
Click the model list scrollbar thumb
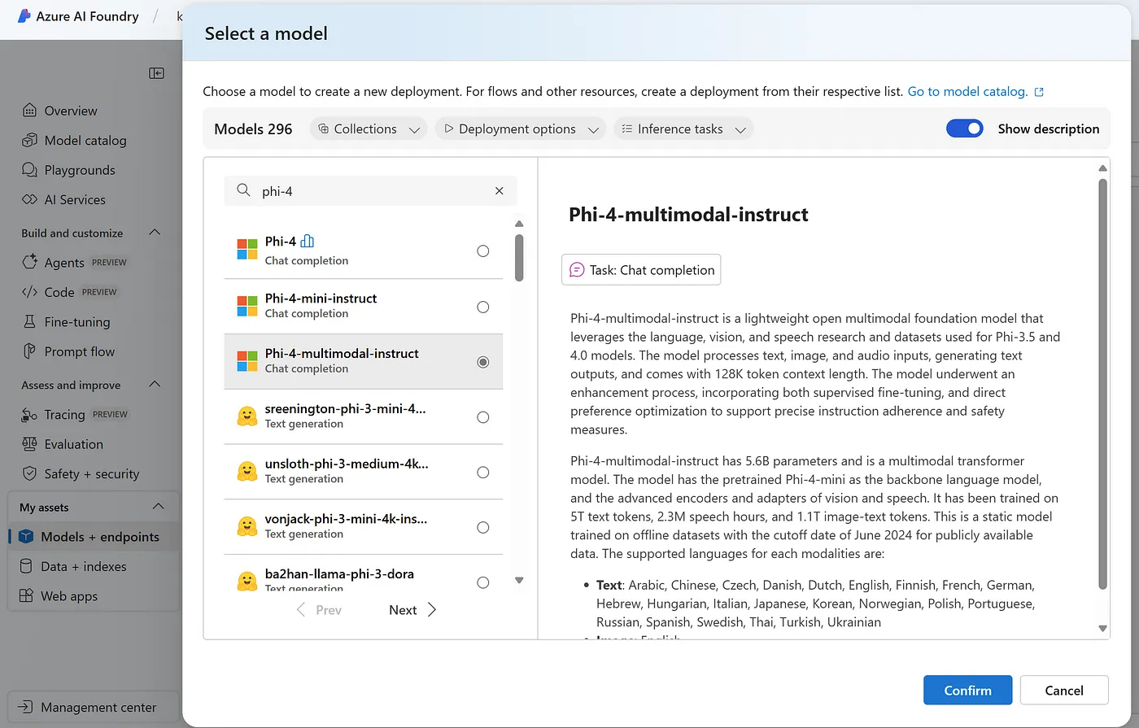pyautogui.click(x=519, y=257)
